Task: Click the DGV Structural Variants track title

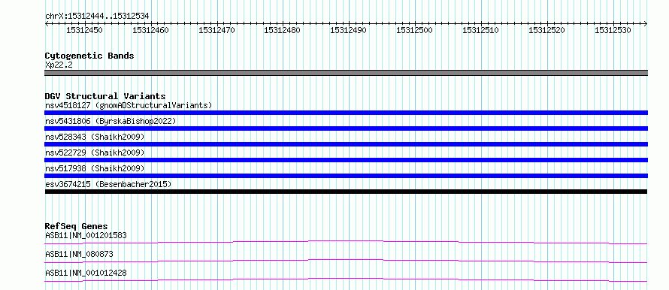Action: (105, 96)
